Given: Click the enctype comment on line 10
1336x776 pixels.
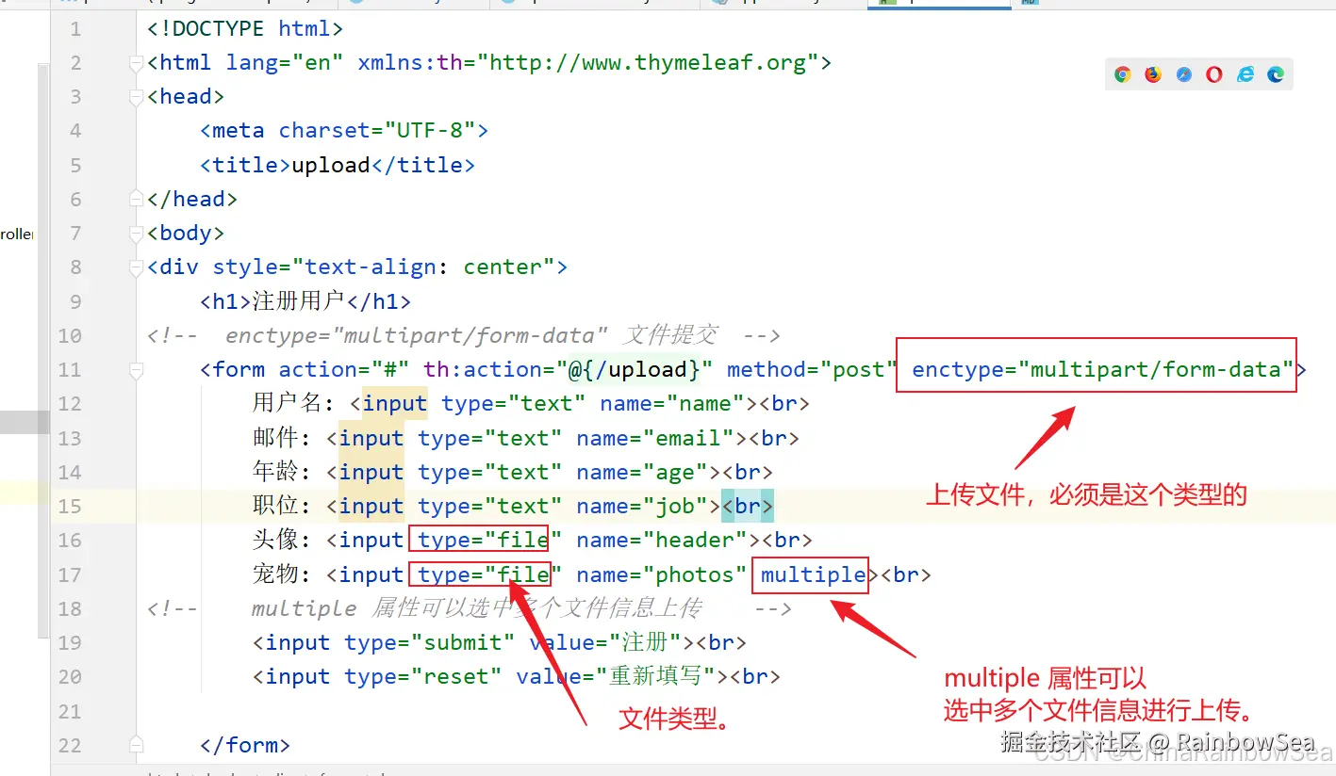Looking at the screenshot, I should pyautogui.click(x=464, y=335).
